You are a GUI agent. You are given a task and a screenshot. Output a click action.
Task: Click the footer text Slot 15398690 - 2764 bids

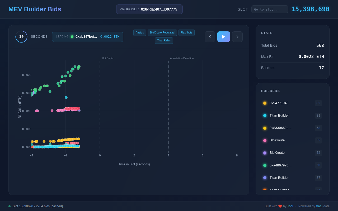pyautogui.click(x=38, y=206)
